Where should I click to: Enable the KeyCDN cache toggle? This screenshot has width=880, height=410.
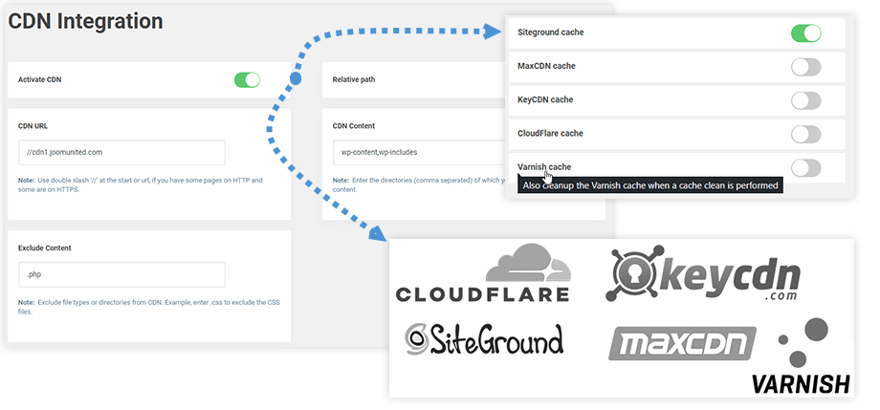click(x=806, y=100)
